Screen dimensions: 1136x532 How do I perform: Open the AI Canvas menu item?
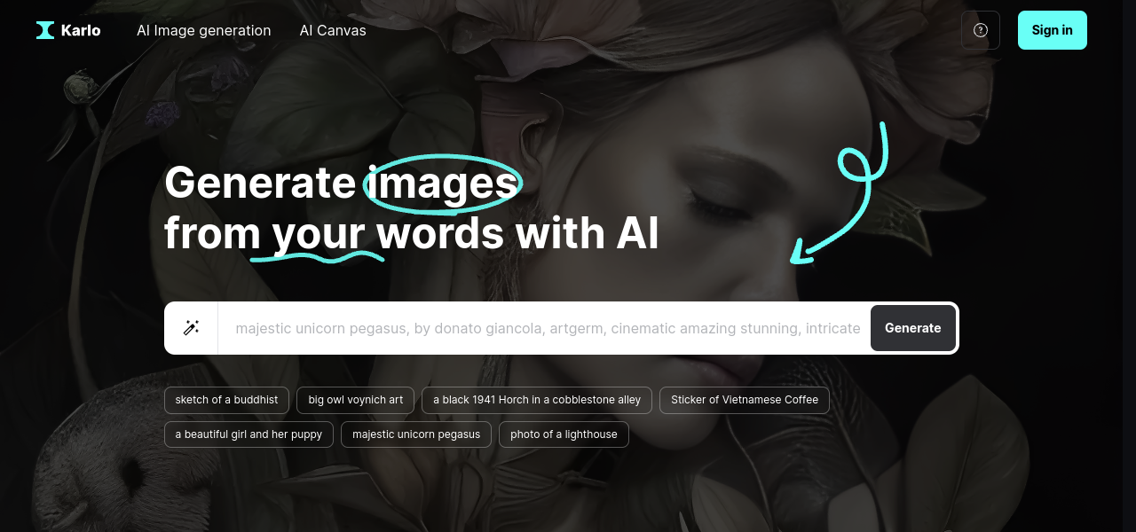(333, 30)
